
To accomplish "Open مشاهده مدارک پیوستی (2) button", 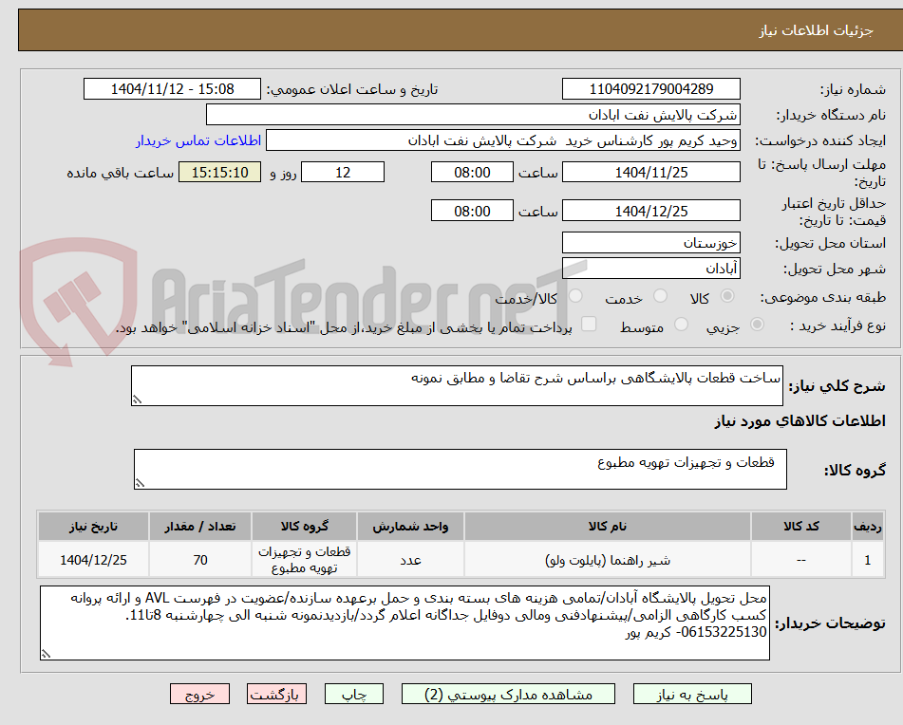I will pos(508,694).
